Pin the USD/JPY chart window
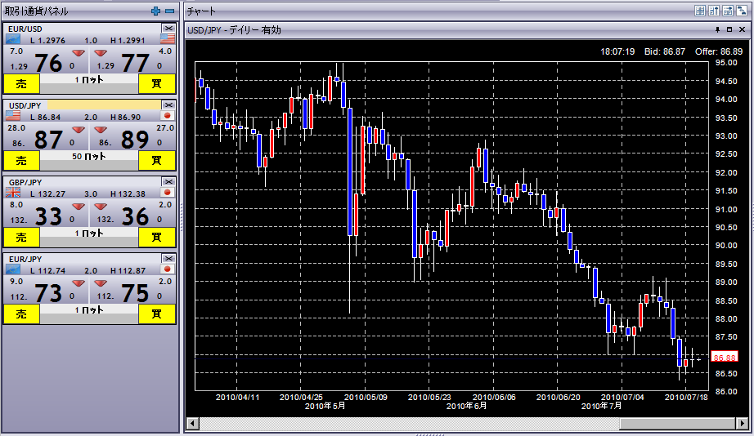 [x=718, y=29]
